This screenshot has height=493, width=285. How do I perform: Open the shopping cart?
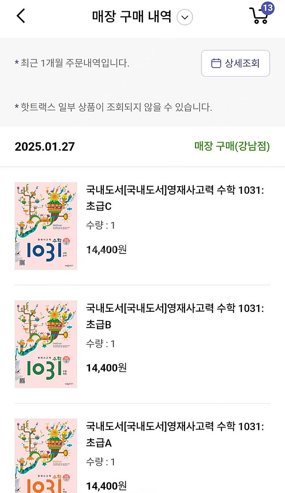tap(260, 16)
